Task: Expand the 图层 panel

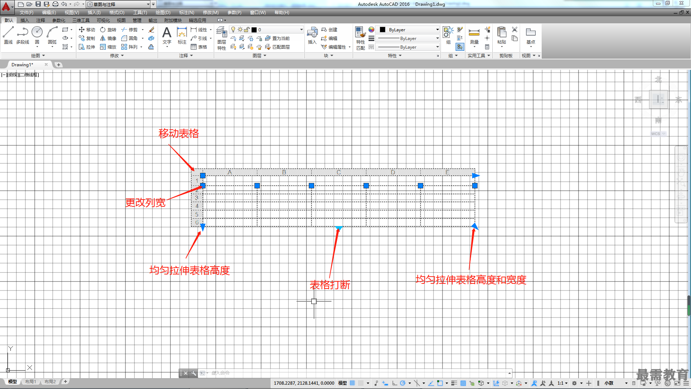Action: 259,55
